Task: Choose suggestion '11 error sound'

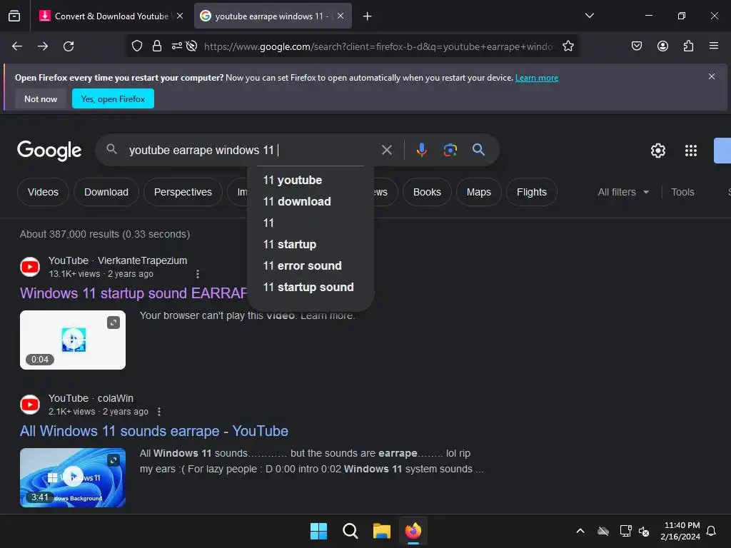Action: click(x=311, y=266)
